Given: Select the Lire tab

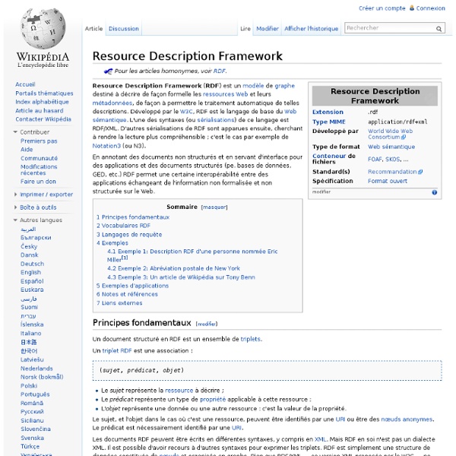Looking at the screenshot, I should pos(245,29).
